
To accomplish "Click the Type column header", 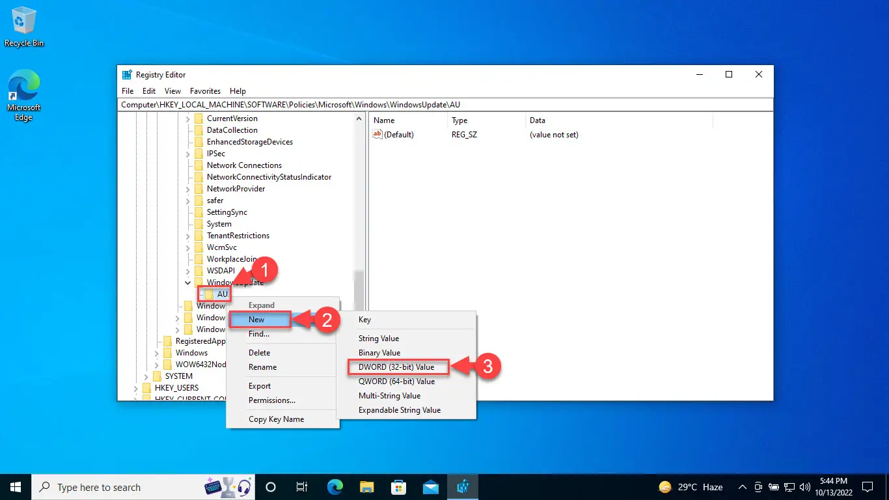I will point(486,120).
